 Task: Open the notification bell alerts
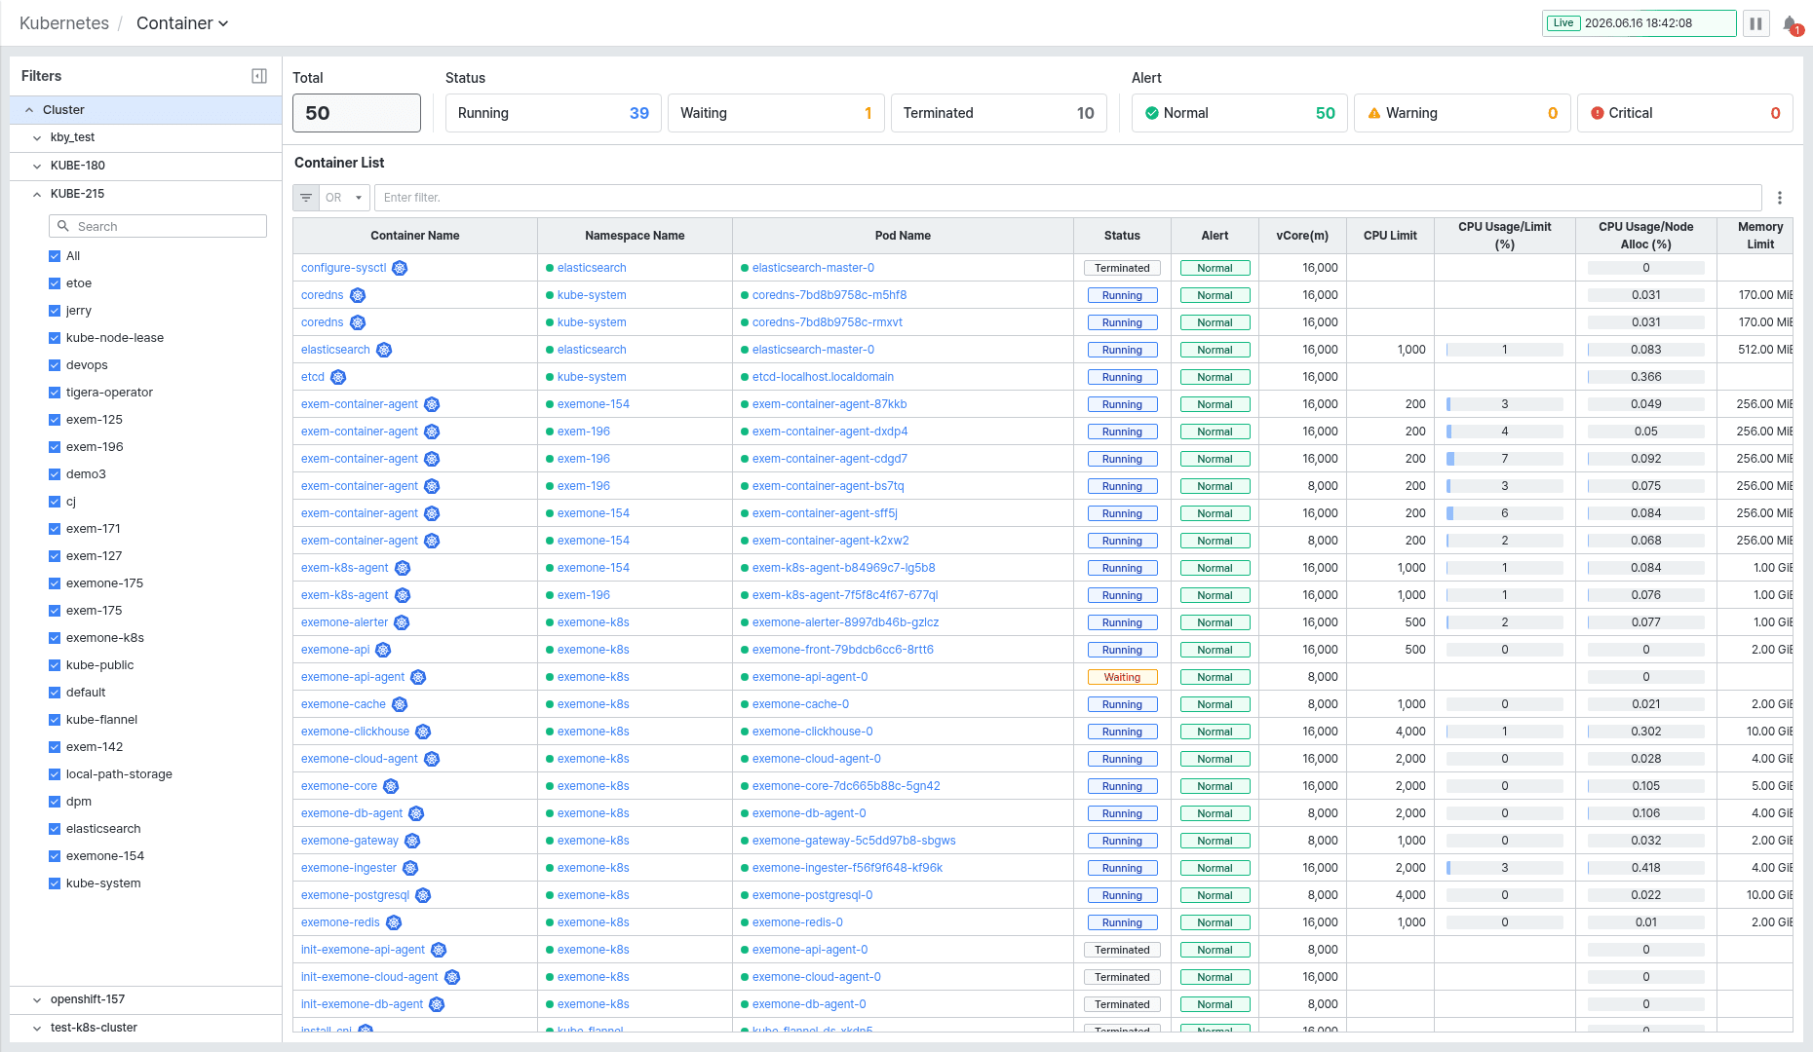click(x=1792, y=24)
